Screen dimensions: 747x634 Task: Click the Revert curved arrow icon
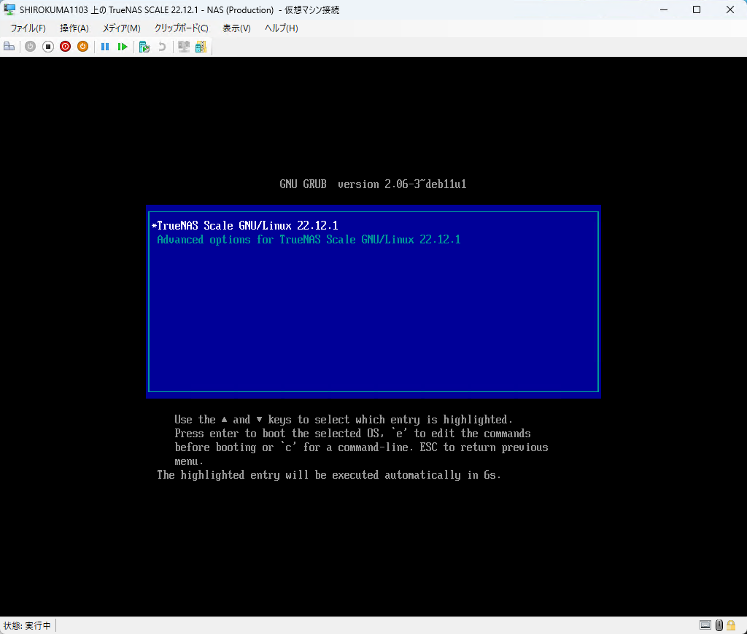click(162, 47)
